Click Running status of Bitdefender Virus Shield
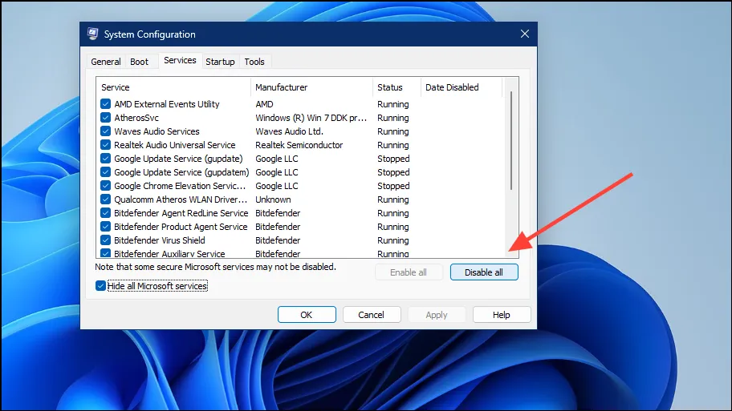This screenshot has width=732, height=411. tap(393, 240)
